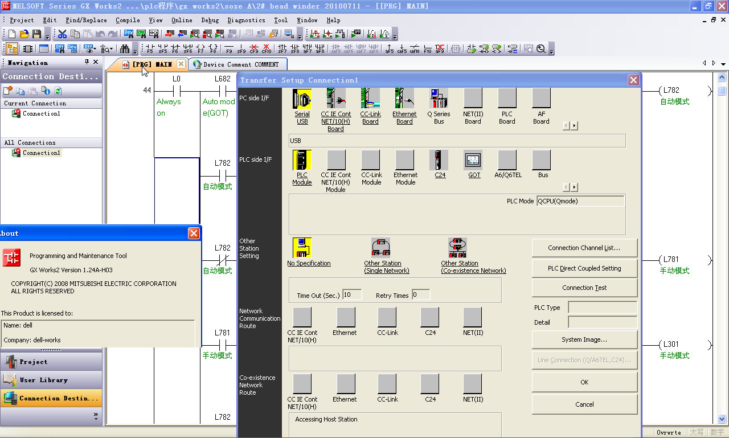Toggle the Navigation window toolbar button

[x=12, y=49]
